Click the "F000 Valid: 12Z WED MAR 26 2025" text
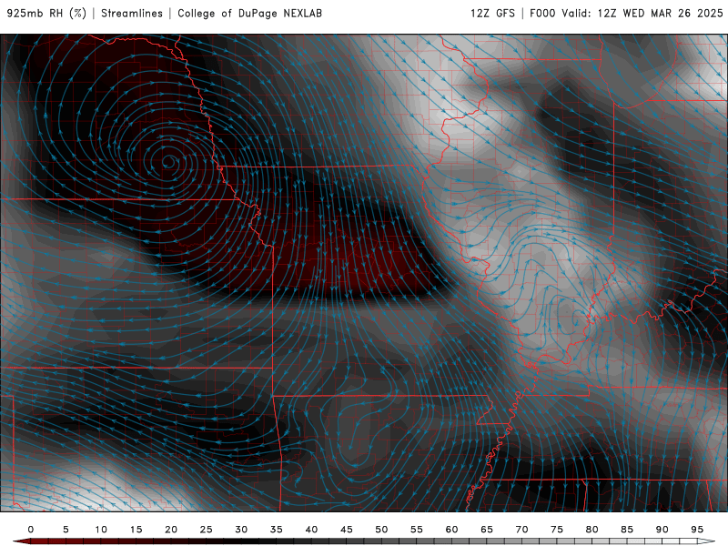This screenshot has height=546, width=728. pos(626,14)
